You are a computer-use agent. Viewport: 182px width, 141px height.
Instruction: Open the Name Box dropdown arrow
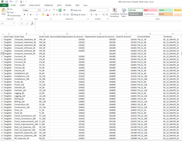pyautogui.click(x=14, y=23)
